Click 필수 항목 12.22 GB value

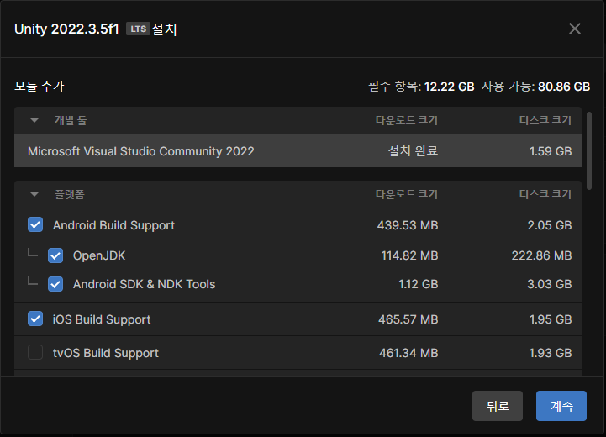[449, 87]
